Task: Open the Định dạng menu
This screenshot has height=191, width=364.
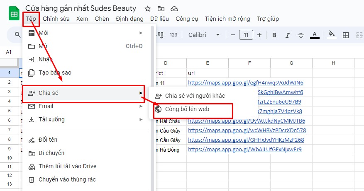Action: tap(130, 19)
